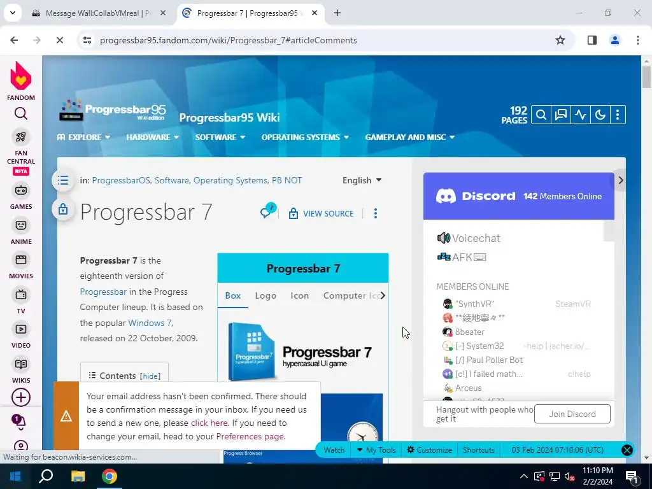The image size is (652, 489).
Task: Click the Discord banner logo
Action: [x=475, y=196]
